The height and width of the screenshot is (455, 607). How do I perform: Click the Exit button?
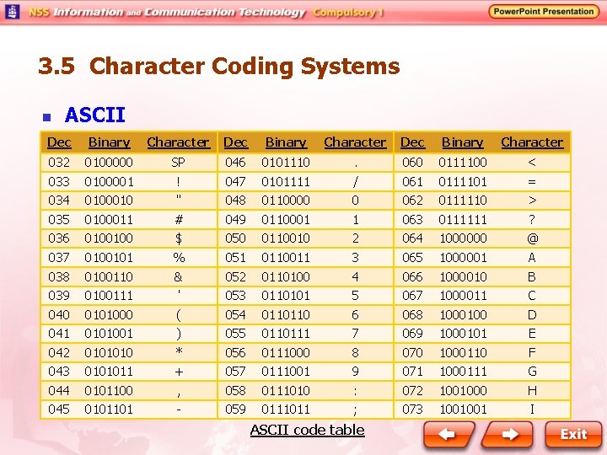coord(573,435)
